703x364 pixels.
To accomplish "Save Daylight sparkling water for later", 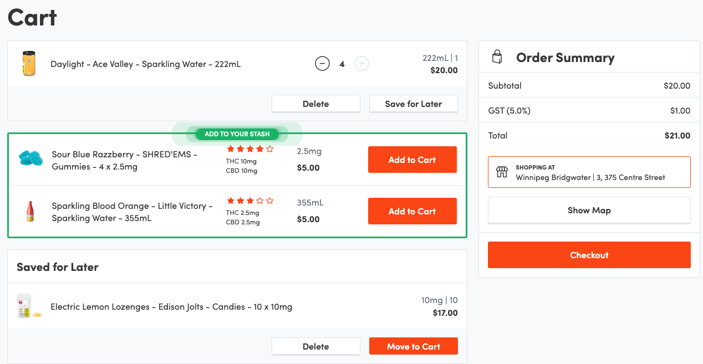I will click(x=413, y=104).
